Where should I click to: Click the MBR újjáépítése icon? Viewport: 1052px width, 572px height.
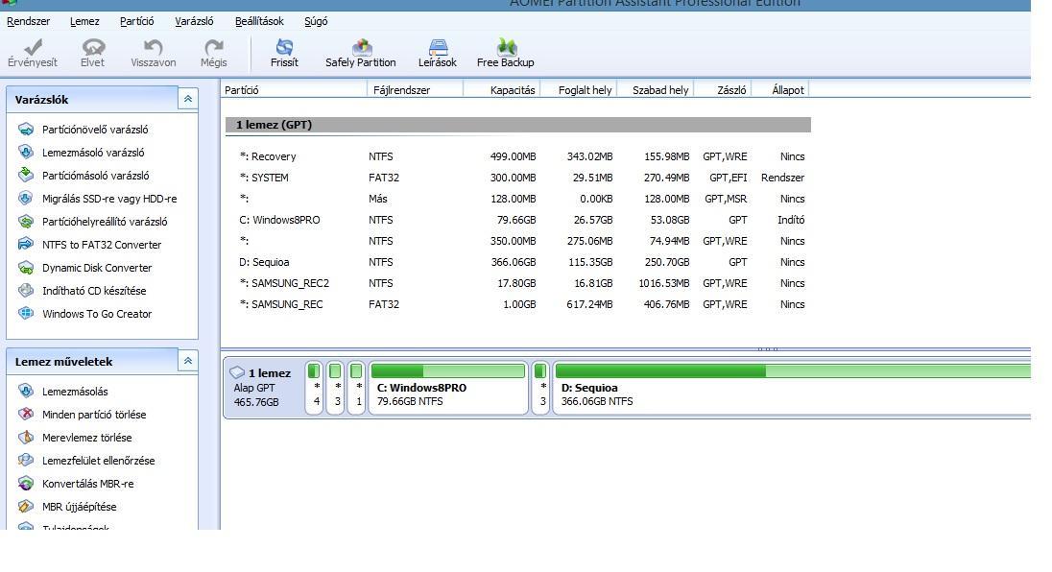26,507
